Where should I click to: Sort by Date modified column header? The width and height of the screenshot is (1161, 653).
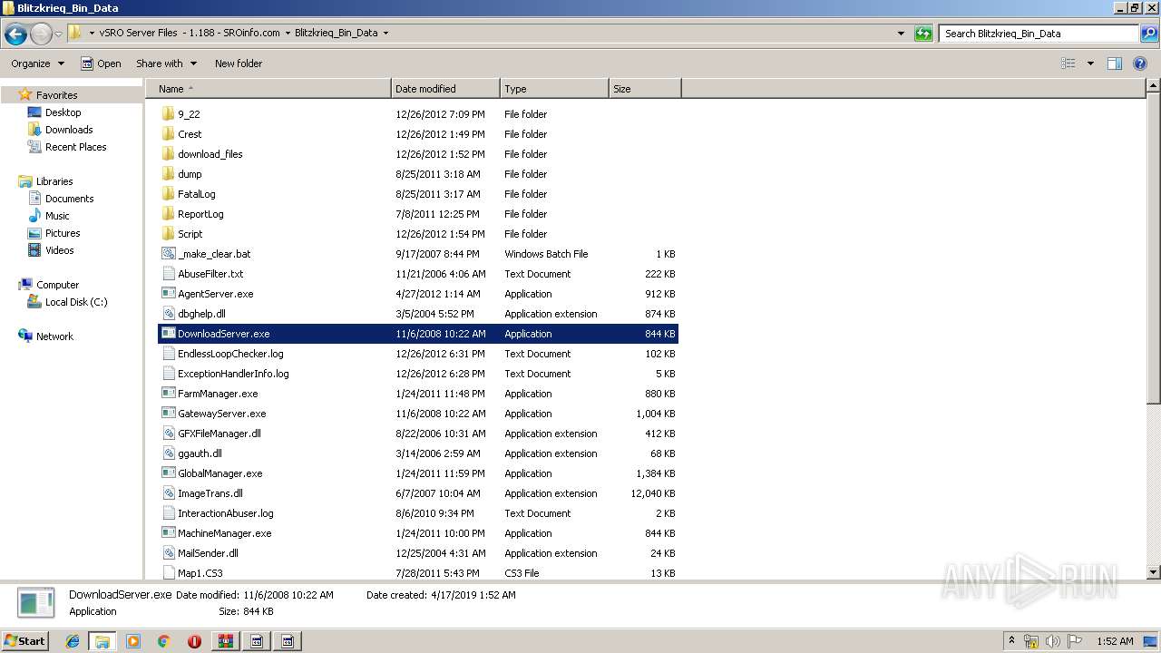445,89
